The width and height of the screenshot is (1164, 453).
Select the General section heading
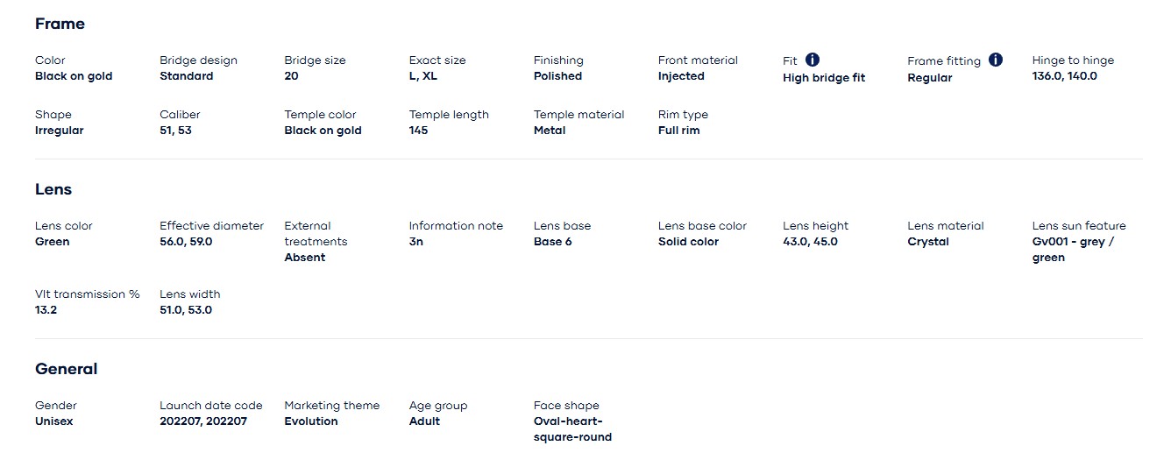click(67, 369)
